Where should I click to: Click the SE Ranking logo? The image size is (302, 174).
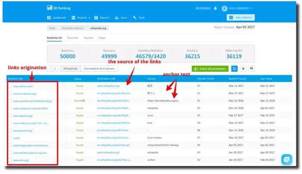[x=59, y=8]
